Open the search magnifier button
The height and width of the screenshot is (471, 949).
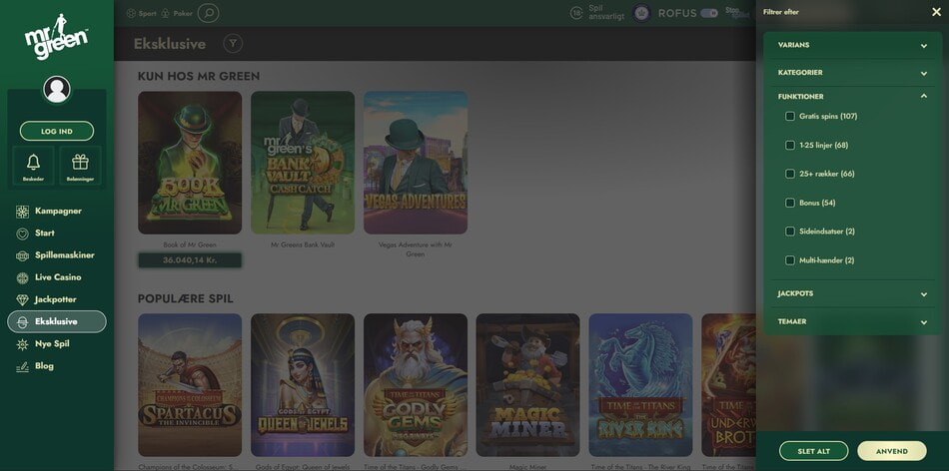coord(208,13)
